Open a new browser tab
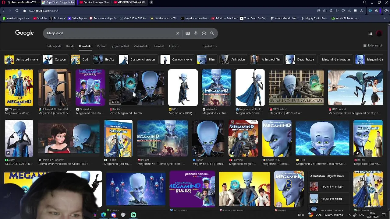390x219 pixels. (x=151, y=2)
